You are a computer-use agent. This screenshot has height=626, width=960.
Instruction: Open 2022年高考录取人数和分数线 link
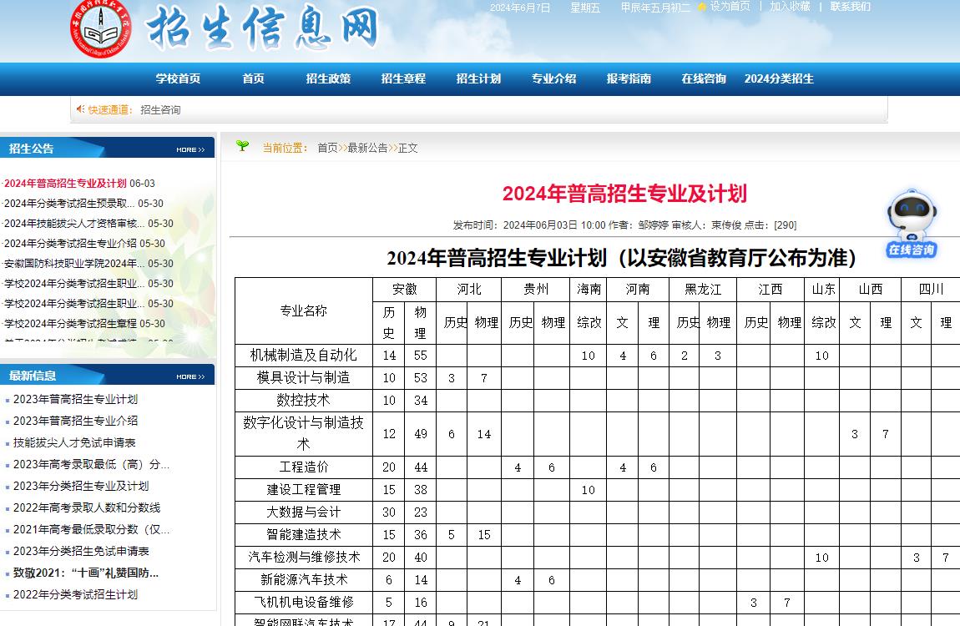[87, 507]
